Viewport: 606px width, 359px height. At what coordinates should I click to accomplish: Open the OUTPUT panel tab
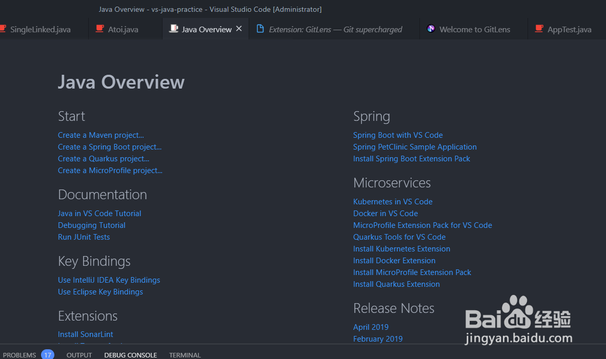point(79,355)
